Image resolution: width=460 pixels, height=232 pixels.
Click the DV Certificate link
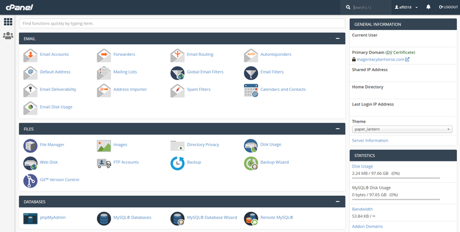coord(400,52)
